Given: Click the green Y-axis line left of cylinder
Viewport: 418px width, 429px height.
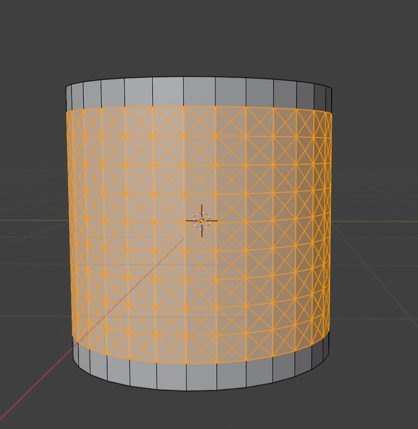Looking at the screenshot, I should [29, 220].
